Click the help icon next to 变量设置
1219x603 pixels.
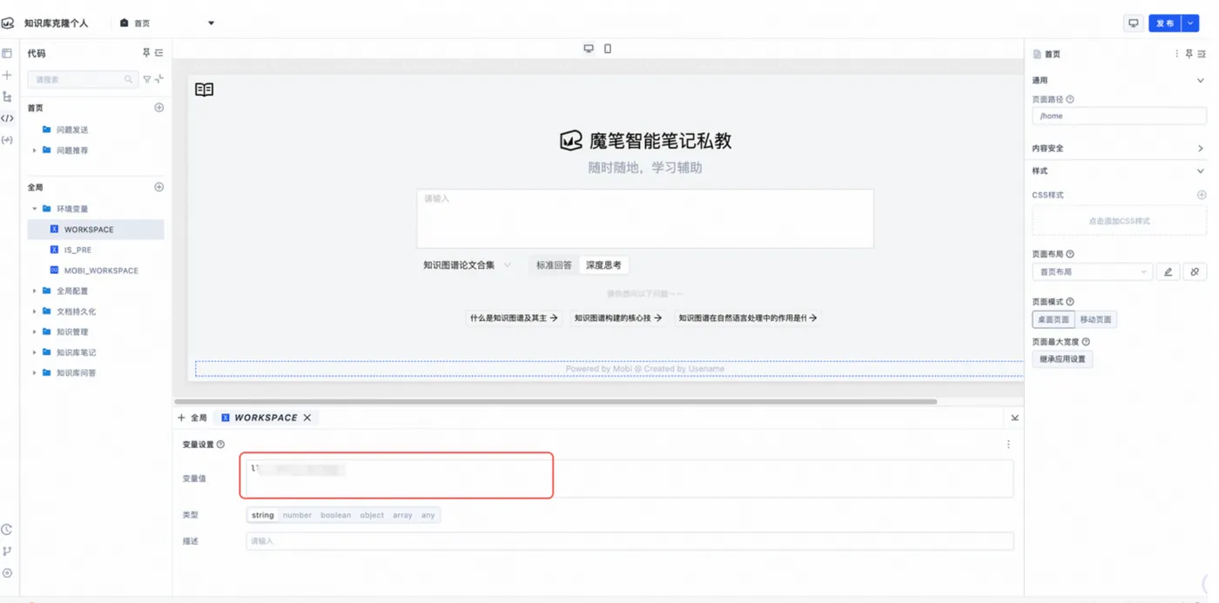pos(220,445)
